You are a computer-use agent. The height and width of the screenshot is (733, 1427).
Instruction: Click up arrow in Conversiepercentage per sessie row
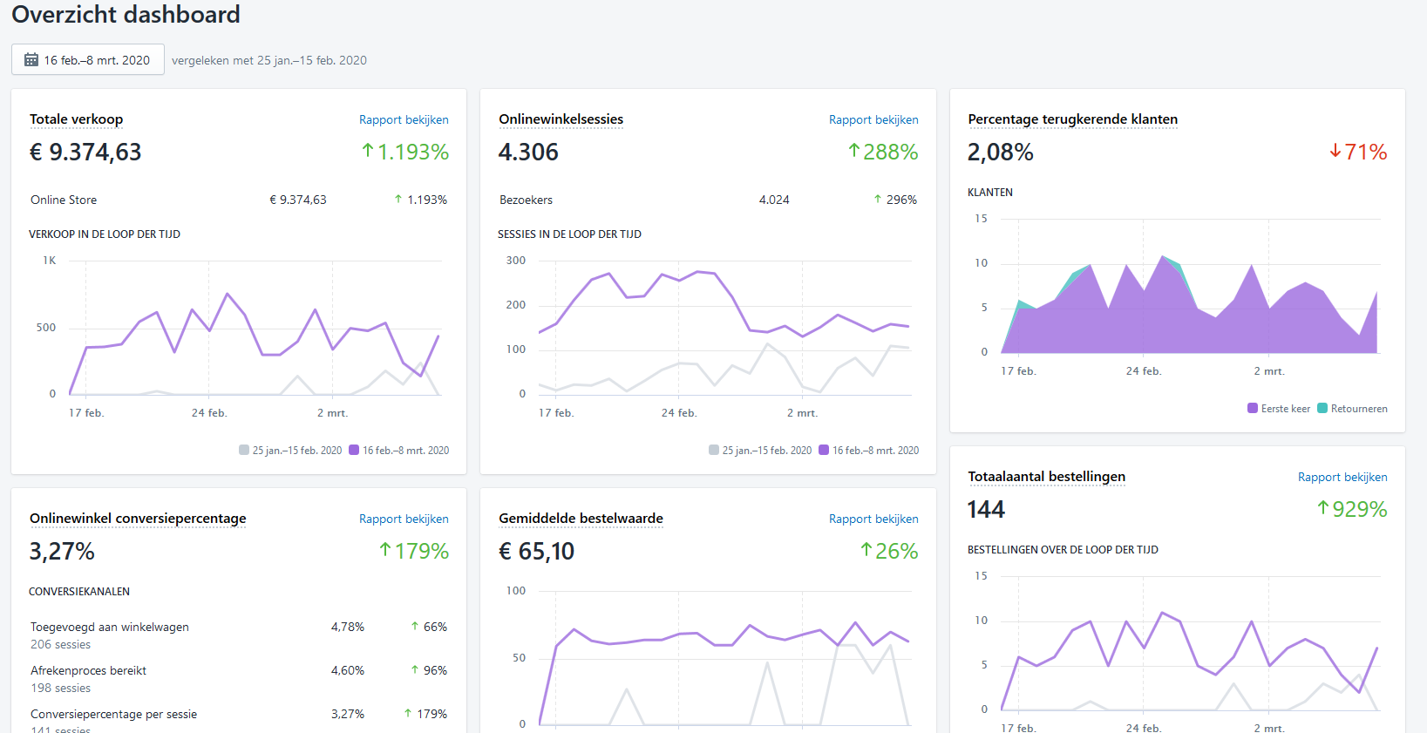tap(408, 714)
